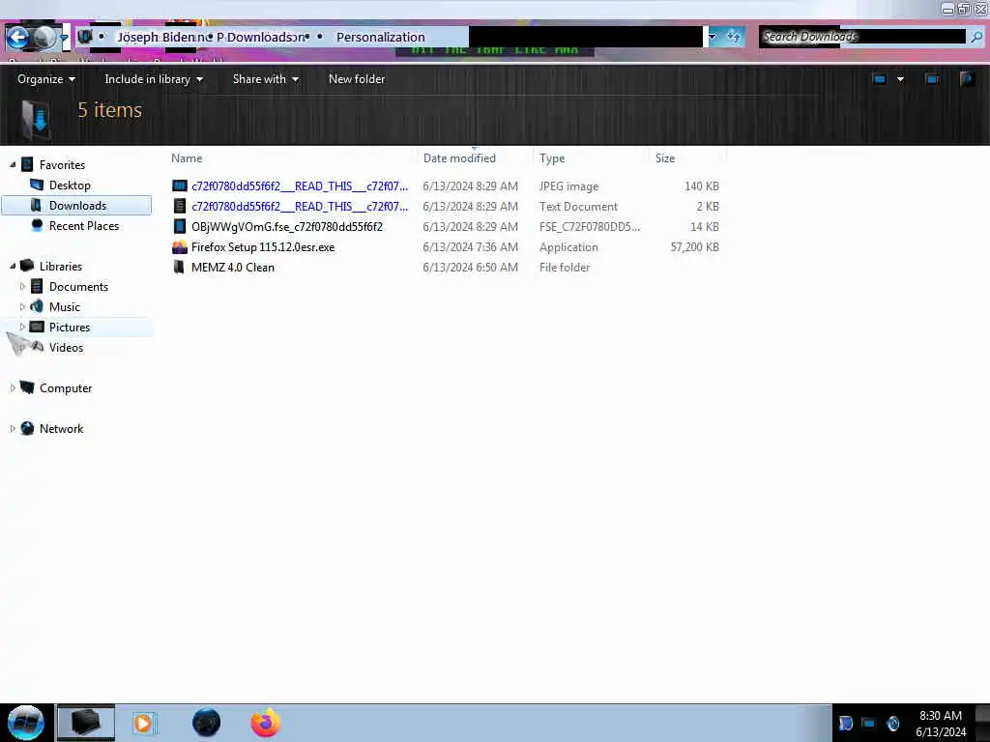Image resolution: width=990 pixels, height=742 pixels.
Task: Select Recent Places under Favorites
Action: [84, 225]
